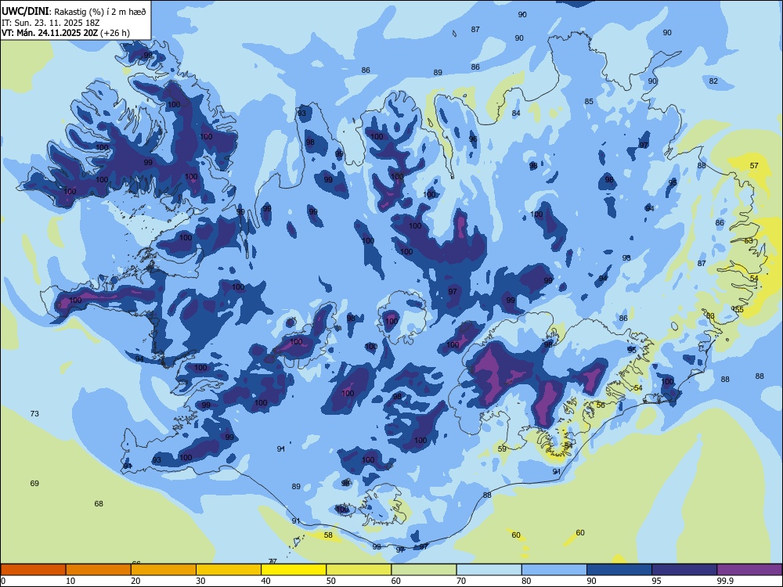Click the '58' value near the south coast
Image resolution: width=783 pixels, height=587 pixels.
(328, 535)
